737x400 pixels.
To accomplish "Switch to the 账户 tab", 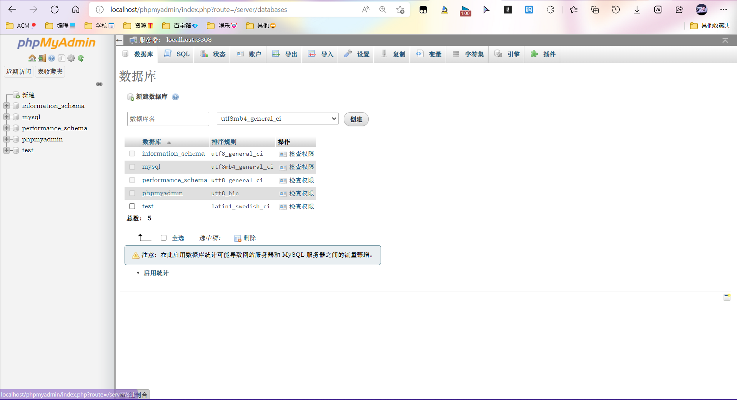I will point(249,54).
